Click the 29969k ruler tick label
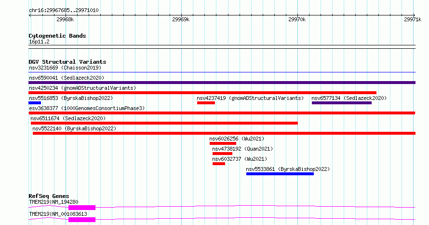 pos(181,19)
